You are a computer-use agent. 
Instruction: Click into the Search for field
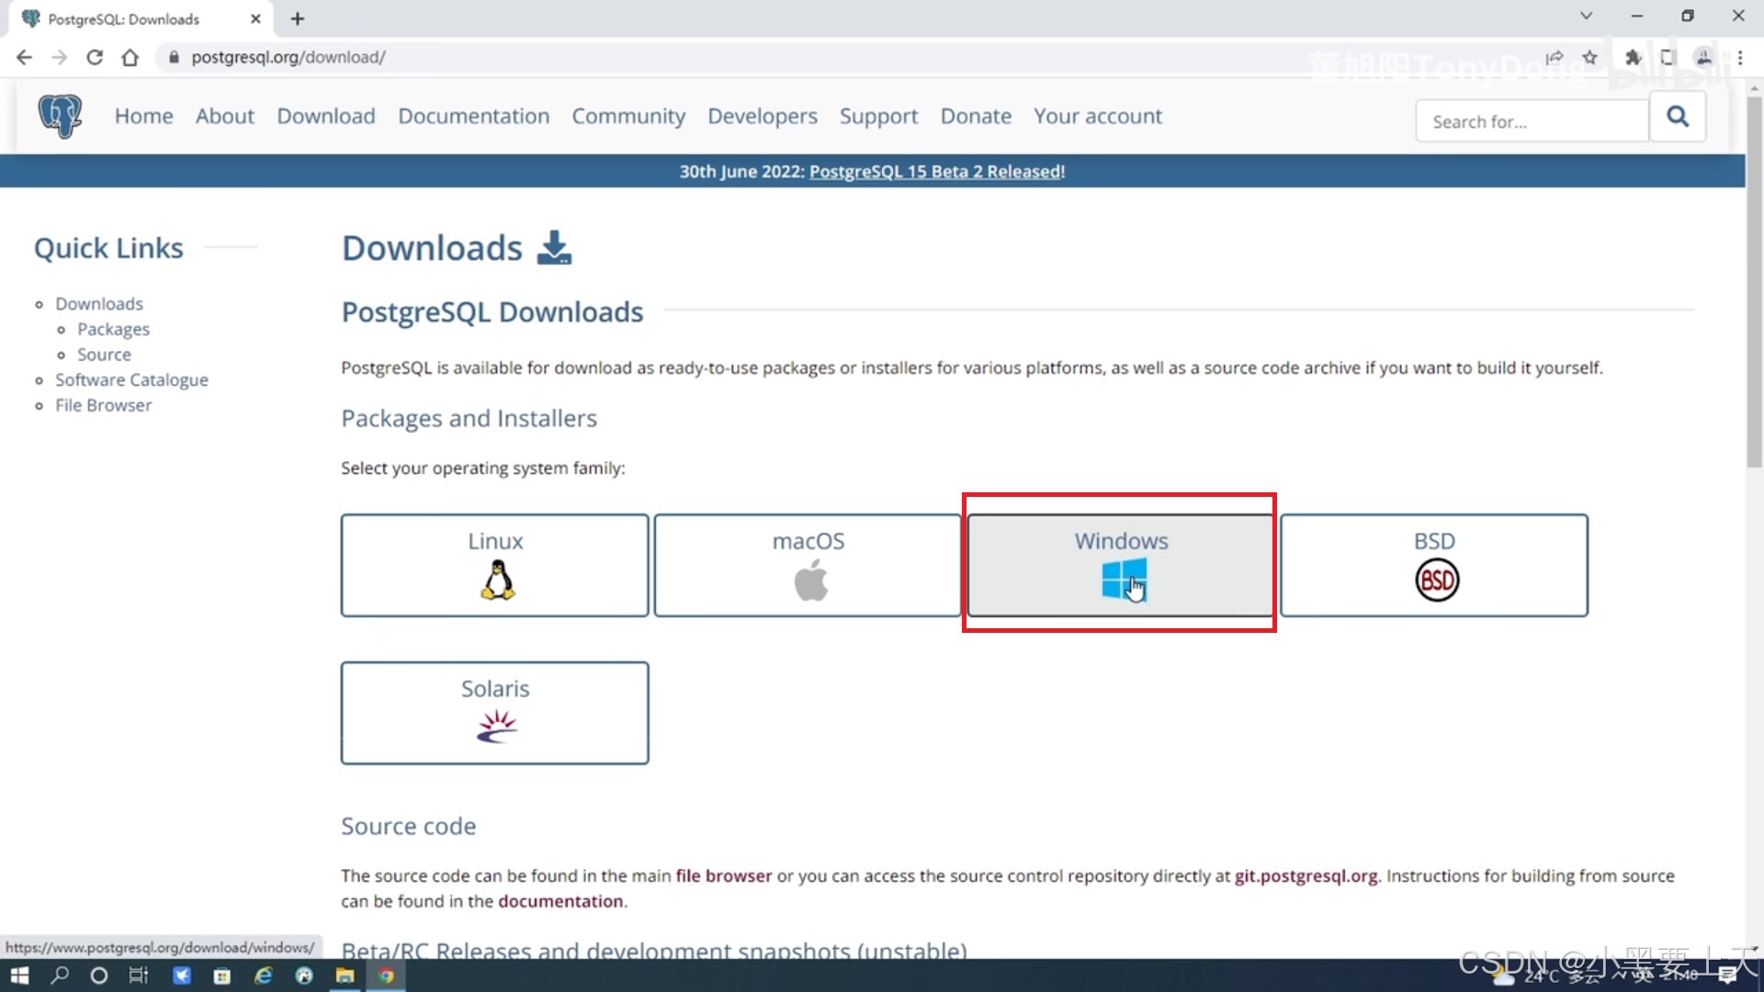[1532, 121]
